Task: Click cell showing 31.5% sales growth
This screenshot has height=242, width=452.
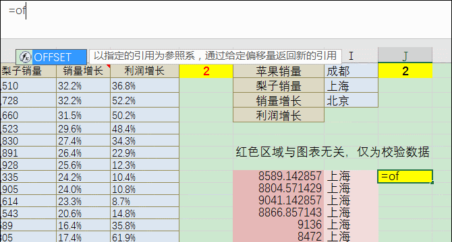Action: coord(83,115)
